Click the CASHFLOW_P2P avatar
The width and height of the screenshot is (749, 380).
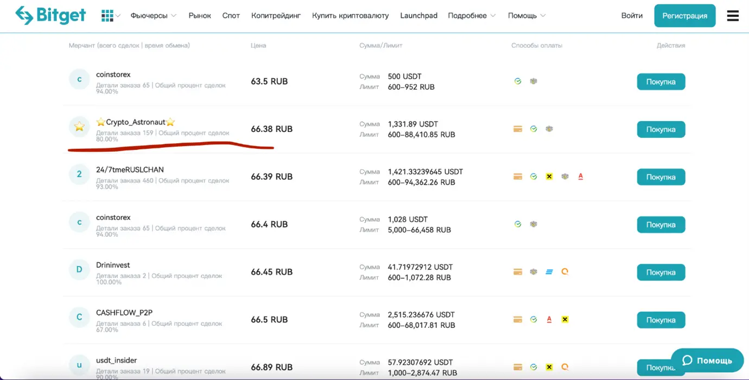click(x=79, y=317)
